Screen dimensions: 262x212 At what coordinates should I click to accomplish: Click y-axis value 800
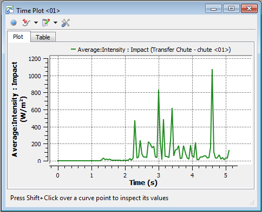(36, 93)
